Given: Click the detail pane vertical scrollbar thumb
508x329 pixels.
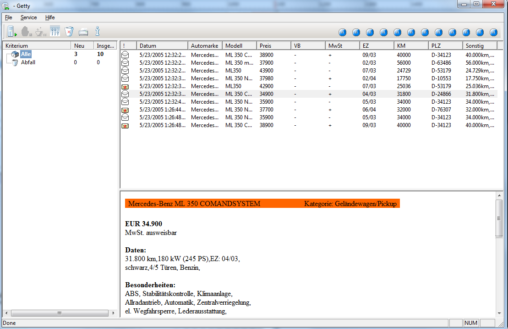Looking at the screenshot, I should click(499, 218).
